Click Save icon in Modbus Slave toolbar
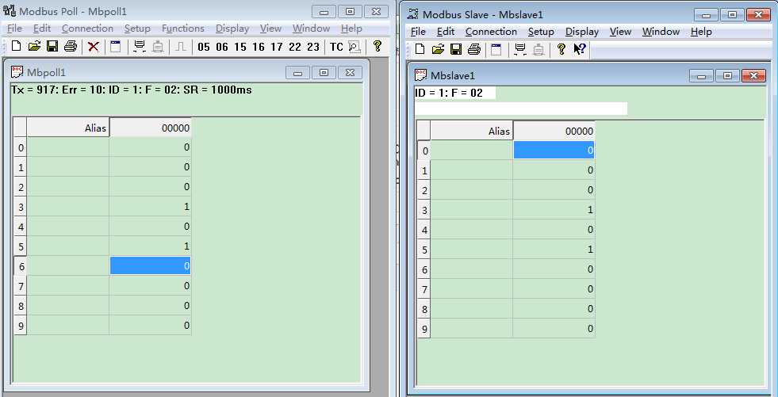This screenshot has height=397, width=778. tap(456, 49)
